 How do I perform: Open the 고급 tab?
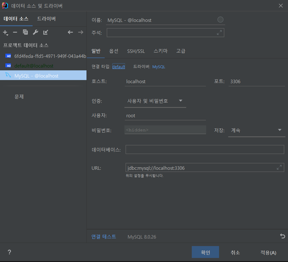click(x=181, y=51)
